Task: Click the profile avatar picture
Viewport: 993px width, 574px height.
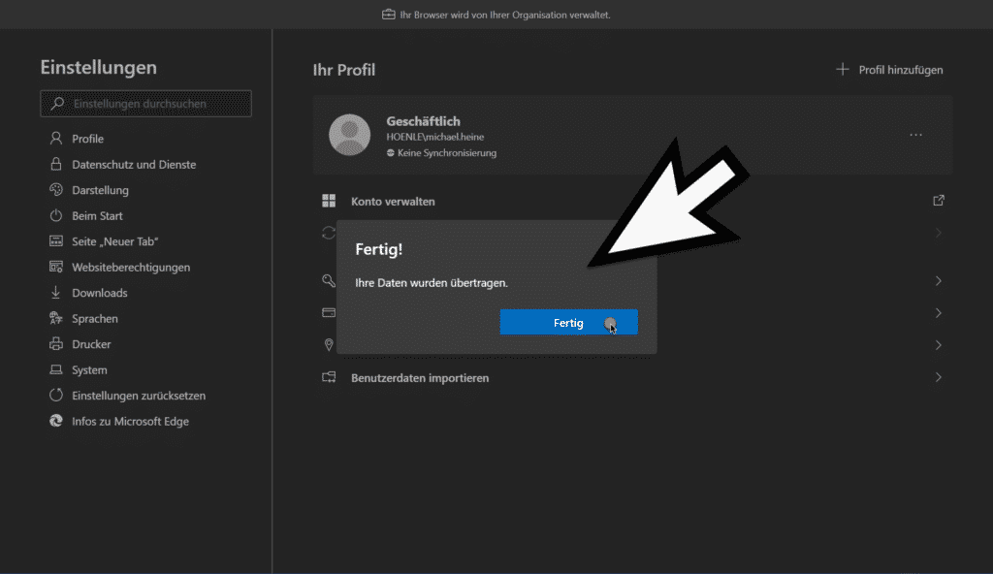Action: click(349, 135)
